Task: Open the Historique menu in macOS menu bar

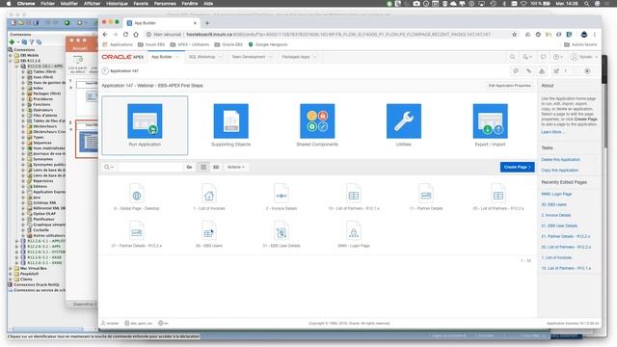Action: tap(117, 4)
